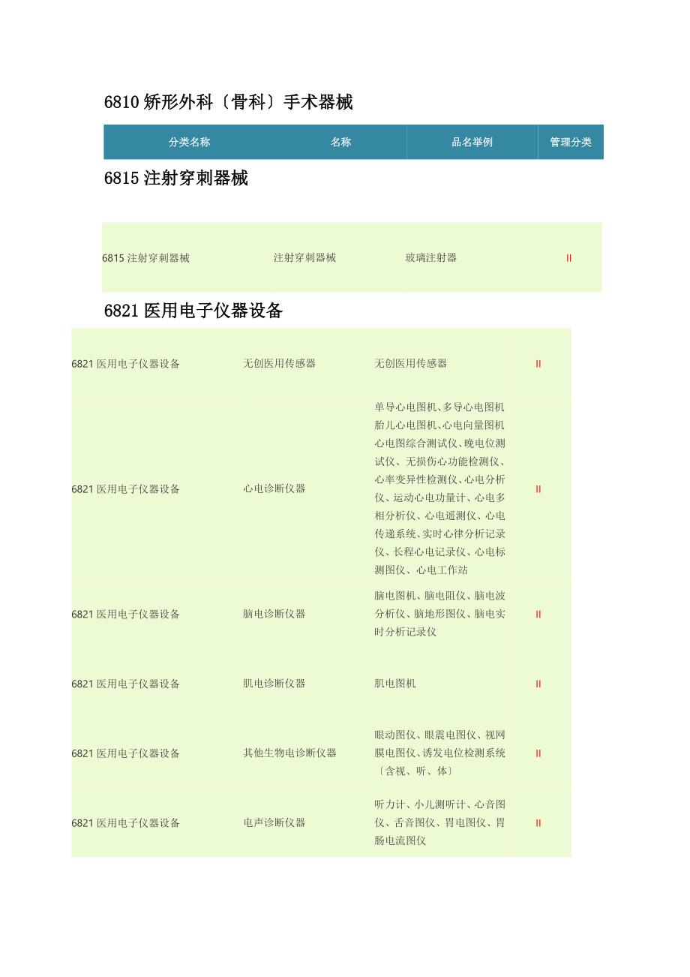This screenshot has height=977, width=690.
Task: Click the red II in 玻璃注射器 row
Action: (568, 258)
